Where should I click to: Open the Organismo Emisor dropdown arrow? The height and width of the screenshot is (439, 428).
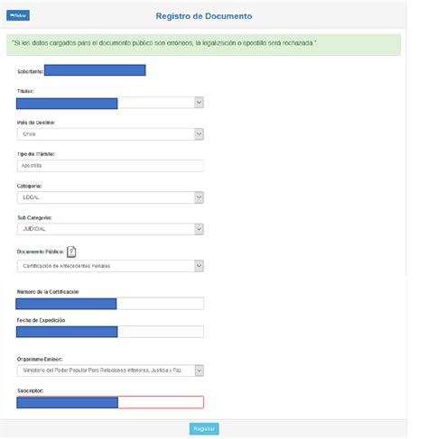(200, 370)
